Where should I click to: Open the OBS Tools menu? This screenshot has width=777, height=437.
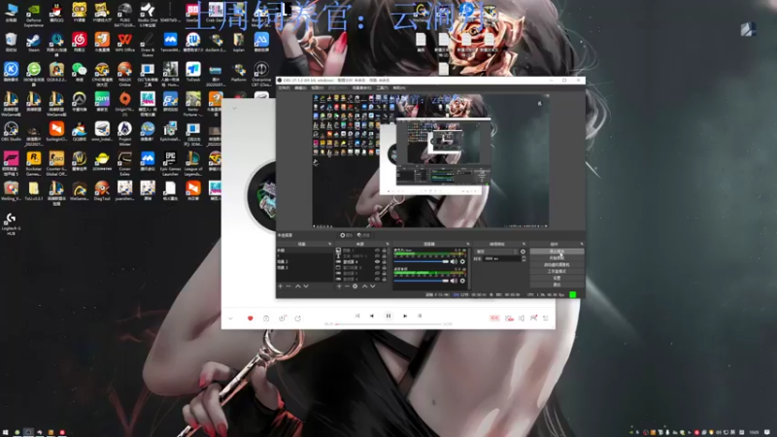[382, 87]
